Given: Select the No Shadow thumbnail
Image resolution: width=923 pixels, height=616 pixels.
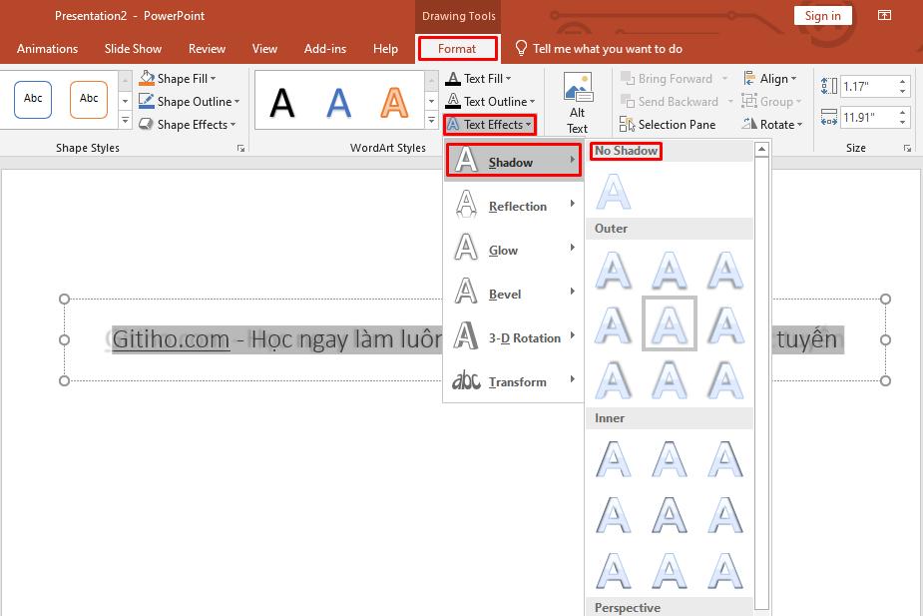Looking at the screenshot, I should 614,191.
